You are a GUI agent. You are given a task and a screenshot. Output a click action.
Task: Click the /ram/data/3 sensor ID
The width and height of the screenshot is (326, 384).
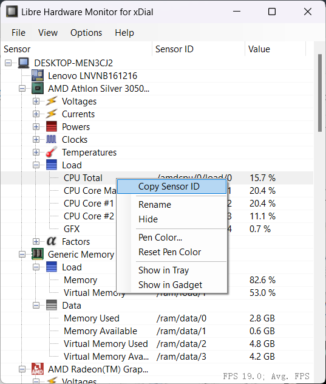(182, 356)
